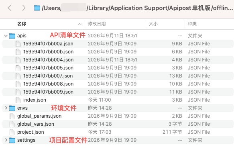Click date 今天 17:03 of project.json
234x149 pixels.
[100, 132]
